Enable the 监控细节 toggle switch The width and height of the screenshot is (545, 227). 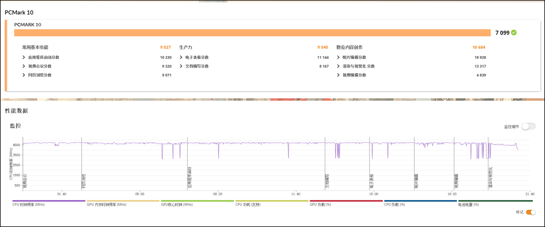[529, 126]
